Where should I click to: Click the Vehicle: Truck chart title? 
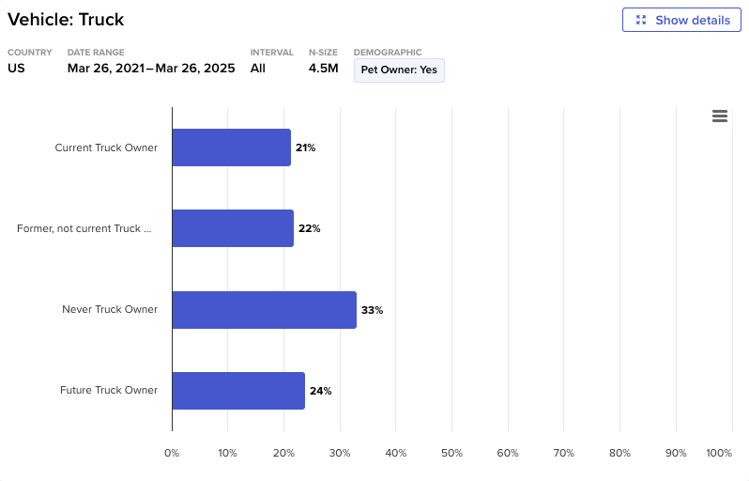(66, 20)
